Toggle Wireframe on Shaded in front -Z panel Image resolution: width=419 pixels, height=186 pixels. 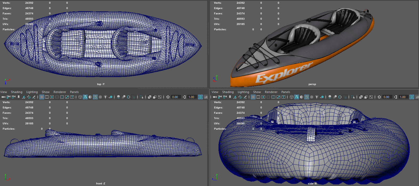(x=95, y=97)
